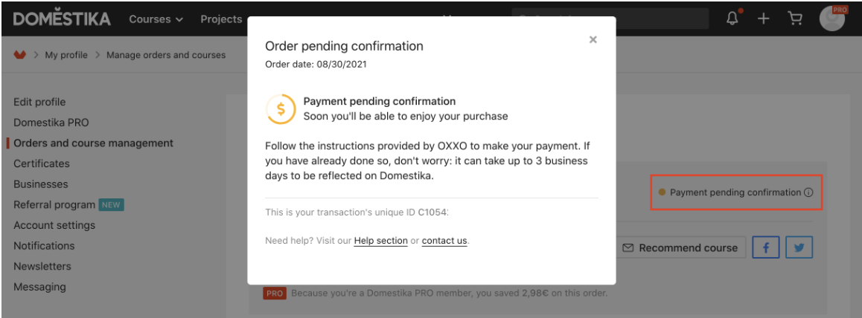Share course via Facebook icon
Screen dimensions: 862x318
coord(767,248)
